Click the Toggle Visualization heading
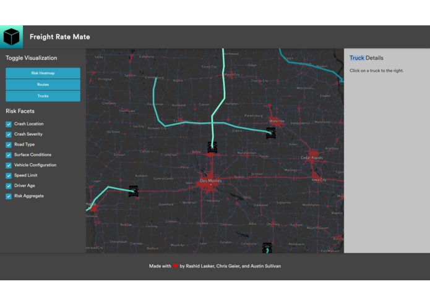This screenshot has width=430, height=305. [x=32, y=58]
